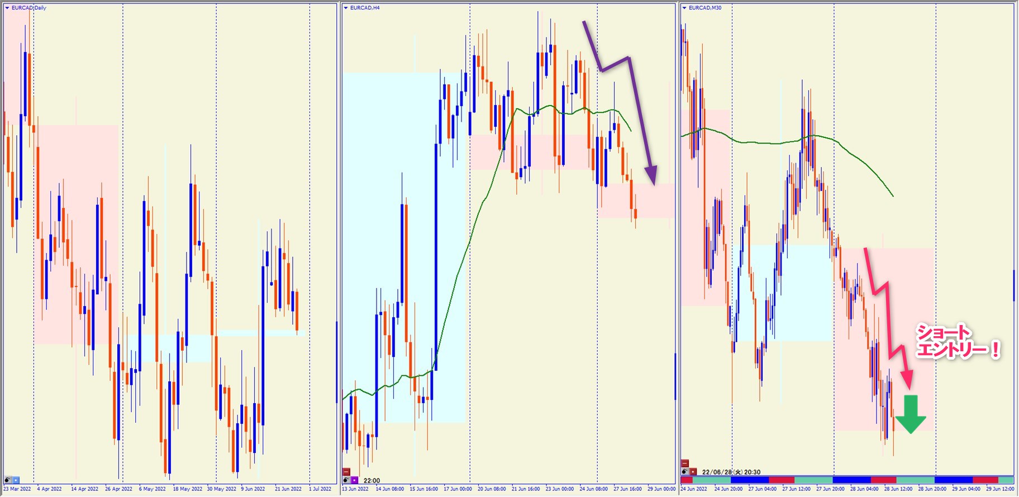Image resolution: width=1019 pixels, height=497 pixels.
Task: Open the EURCAD,Daily chart dropdown triangle
Action: [7, 8]
